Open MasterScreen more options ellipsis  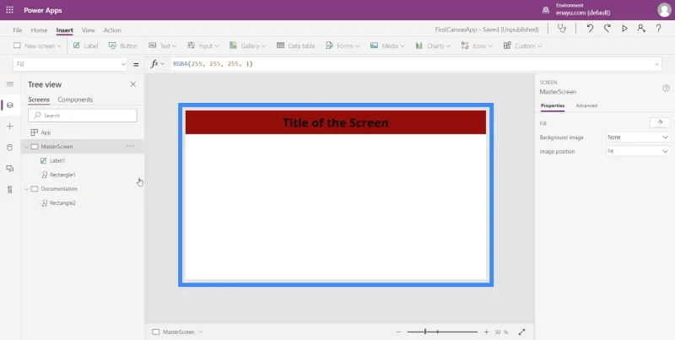pyautogui.click(x=130, y=146)
